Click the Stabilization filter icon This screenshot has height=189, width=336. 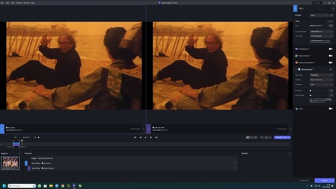click(x=296, y=49)
